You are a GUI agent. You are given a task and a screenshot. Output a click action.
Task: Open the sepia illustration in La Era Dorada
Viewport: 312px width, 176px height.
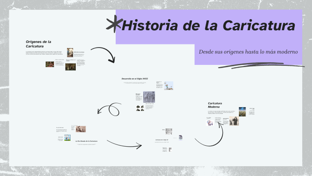coord(81,129)
